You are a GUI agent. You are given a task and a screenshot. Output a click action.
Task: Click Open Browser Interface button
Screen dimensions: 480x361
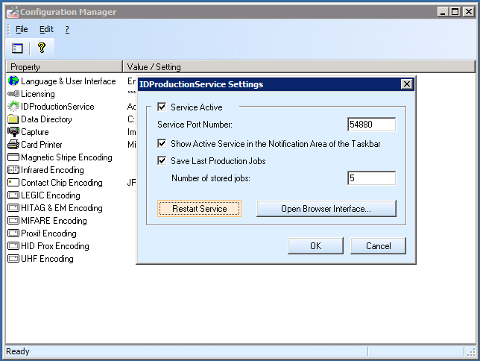click(x=326, y=209)
